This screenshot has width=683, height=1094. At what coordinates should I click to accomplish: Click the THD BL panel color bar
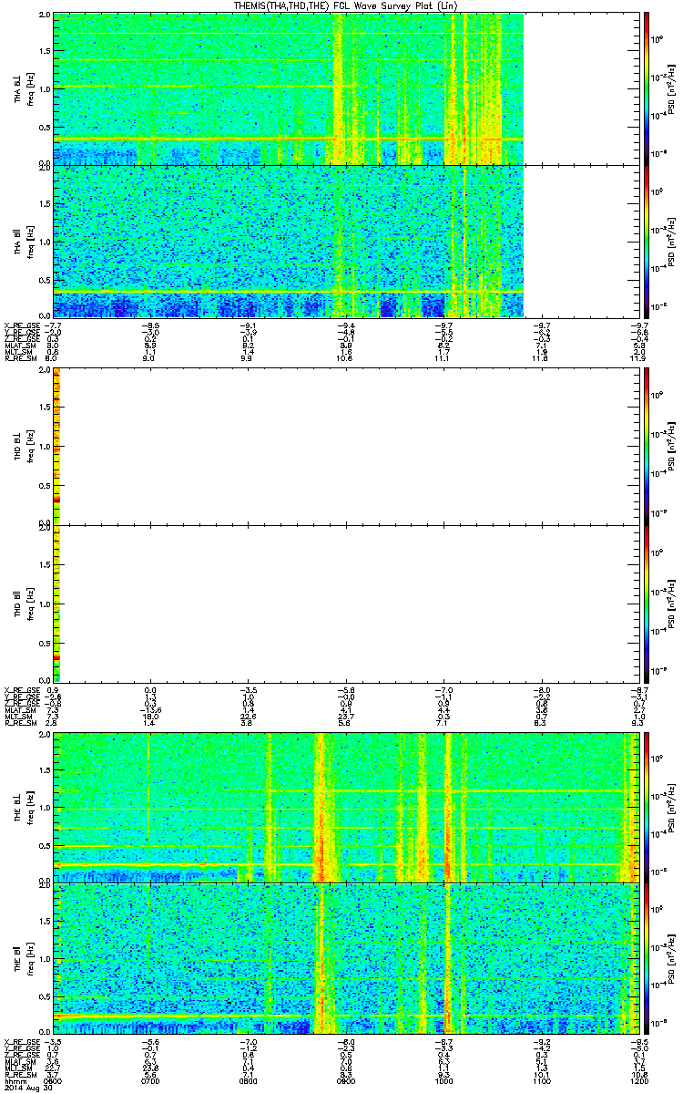point(647,445)
